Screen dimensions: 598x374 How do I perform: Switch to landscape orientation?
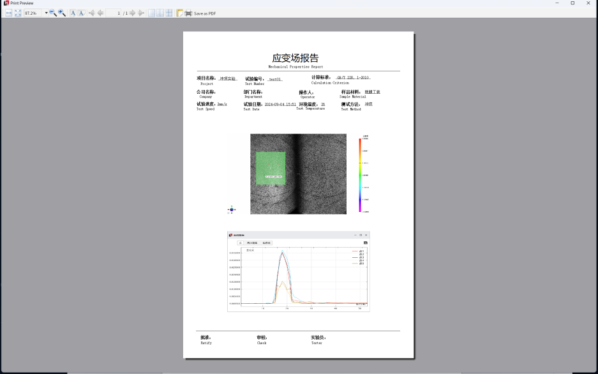click(x=82, y=13)
